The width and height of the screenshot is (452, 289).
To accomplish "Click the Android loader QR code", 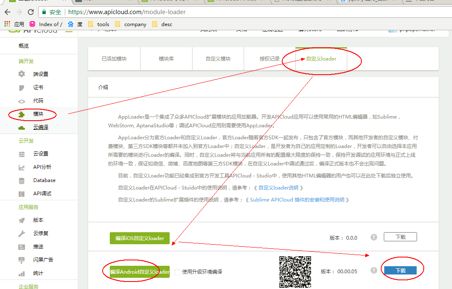I will point(295,272).
